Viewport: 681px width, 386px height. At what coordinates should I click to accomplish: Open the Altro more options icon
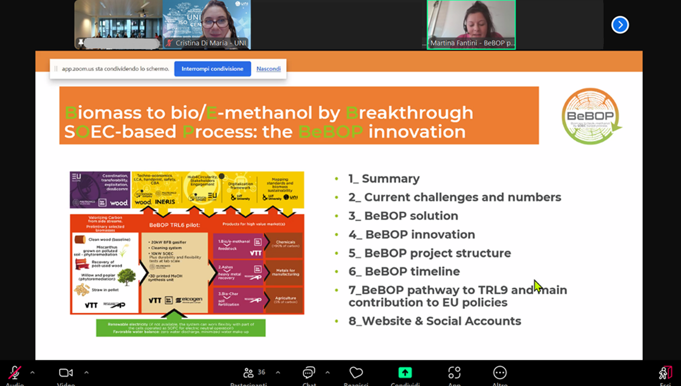pos(499,373)
